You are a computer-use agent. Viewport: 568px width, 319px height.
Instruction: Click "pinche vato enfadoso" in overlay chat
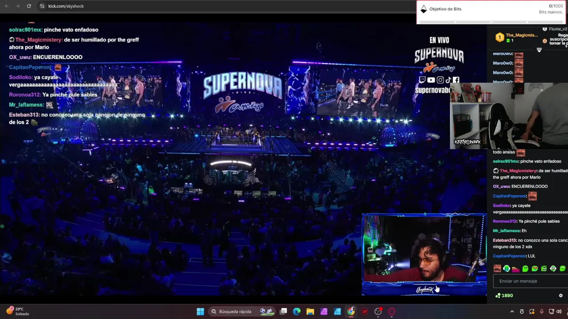point(71,30)
